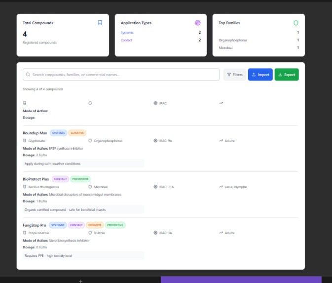Click shield icon beside Organophosphorus in Roundup row

(90, 141)
